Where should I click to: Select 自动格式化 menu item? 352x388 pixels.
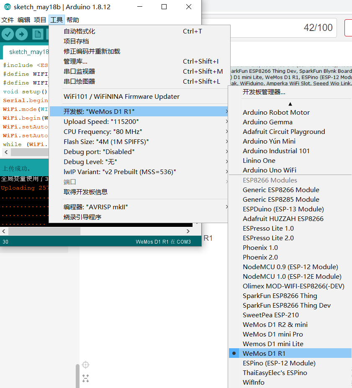[139, 31]
